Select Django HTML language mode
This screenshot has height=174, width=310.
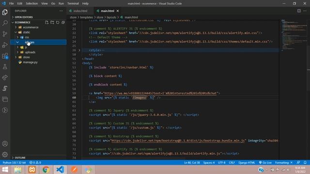click(247, 162)
